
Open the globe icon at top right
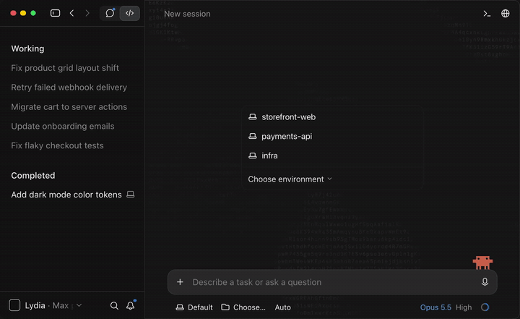505,14
